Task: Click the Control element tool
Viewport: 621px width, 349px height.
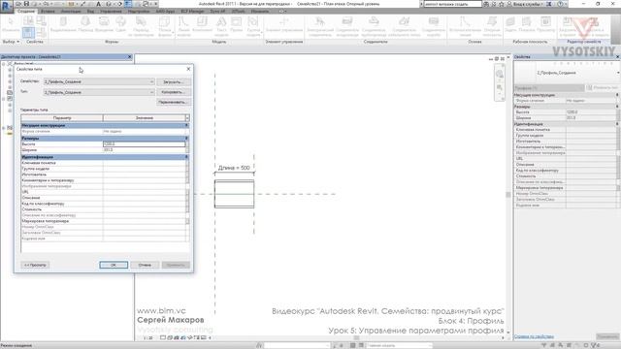Action: [x=284, y=24]
